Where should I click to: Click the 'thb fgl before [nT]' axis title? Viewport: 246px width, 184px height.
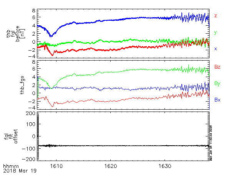click(x=15, y=34)
